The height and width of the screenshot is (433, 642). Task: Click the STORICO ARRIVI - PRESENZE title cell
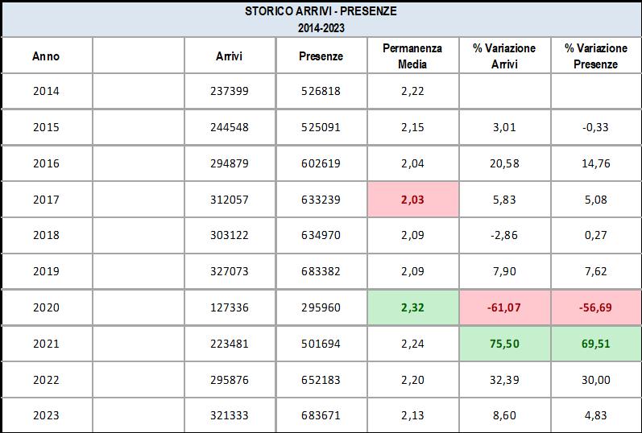321,12
